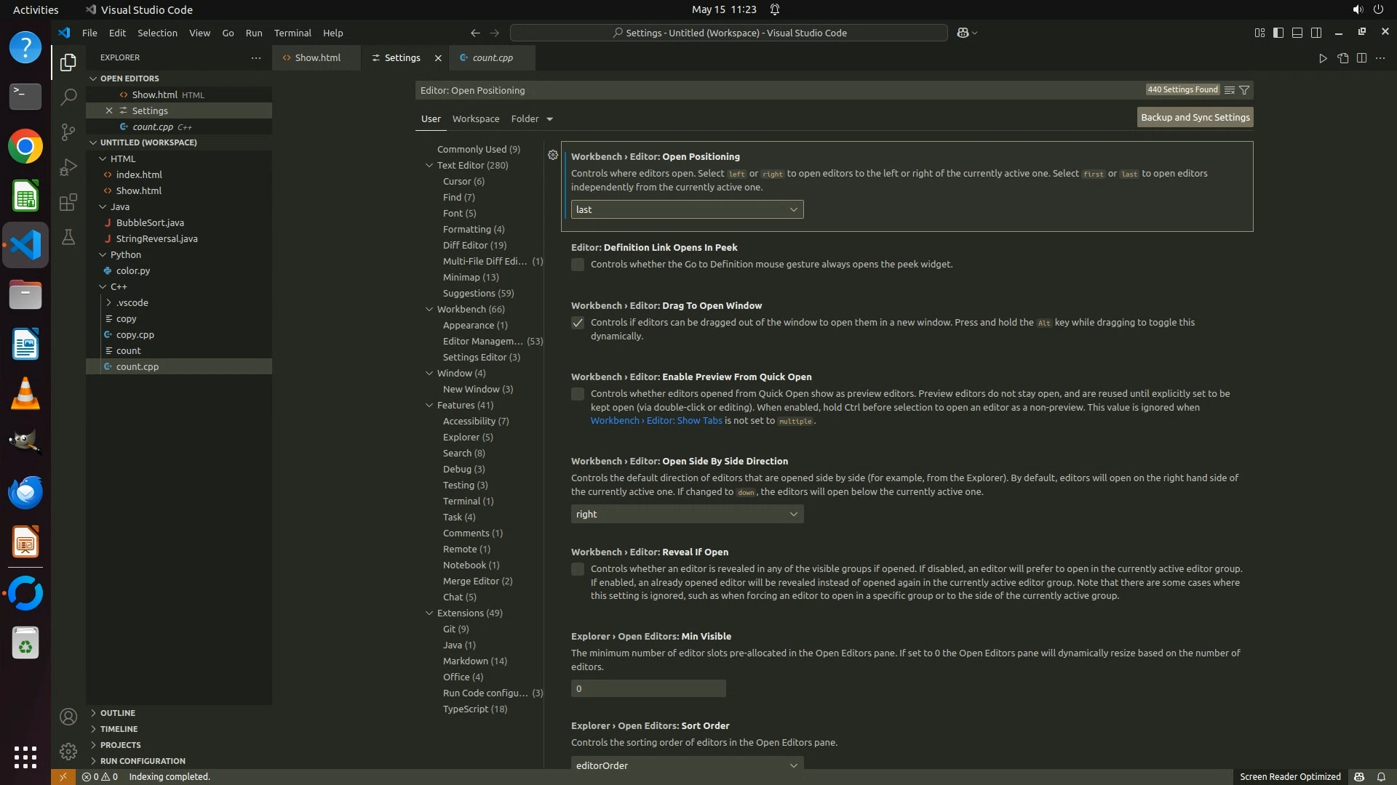Enable Definition Link Opens In Peek checkbox
1397x785 pixels.
point(578,265)
